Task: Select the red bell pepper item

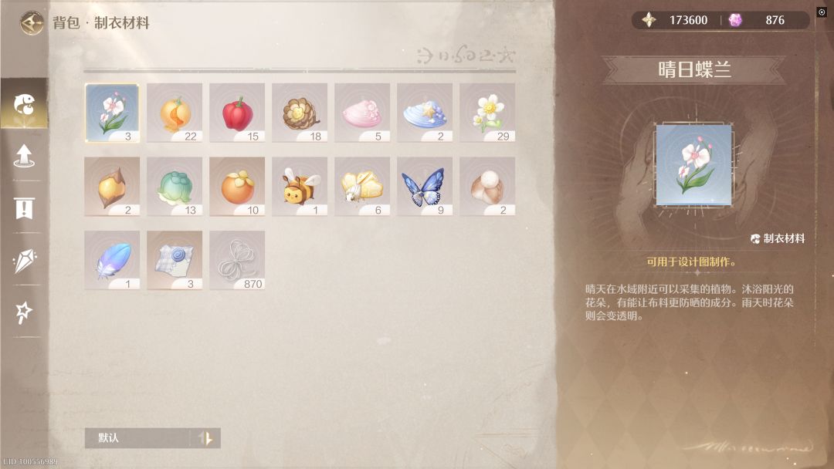Action: pos(237,113)
